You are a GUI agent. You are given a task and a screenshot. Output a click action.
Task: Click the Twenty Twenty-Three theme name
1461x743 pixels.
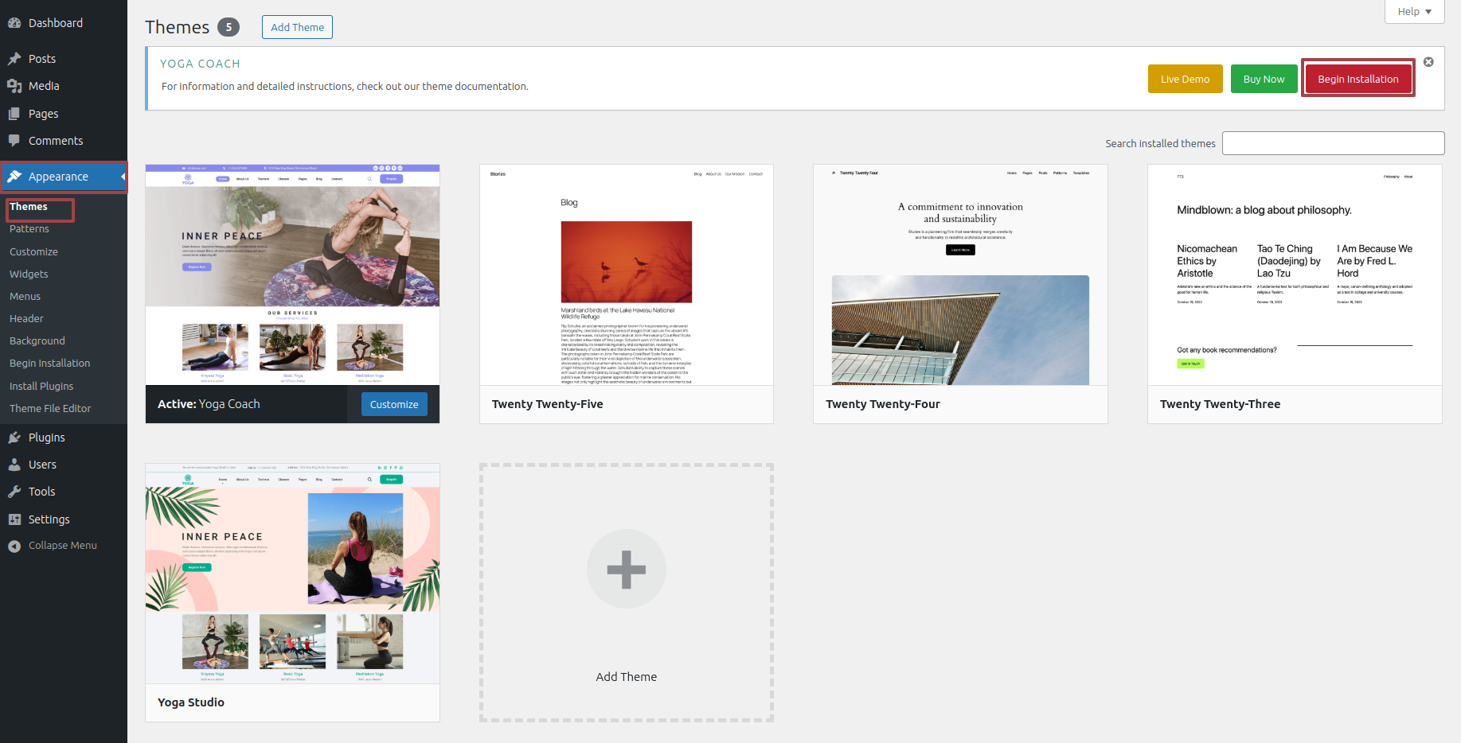(x=1220, y=404)
